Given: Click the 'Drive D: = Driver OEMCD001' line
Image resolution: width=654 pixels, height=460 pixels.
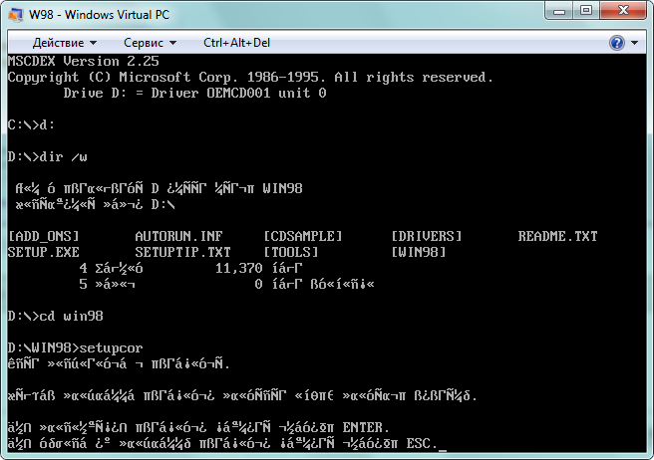Looking at the screenshot, I should click(194, 93).
